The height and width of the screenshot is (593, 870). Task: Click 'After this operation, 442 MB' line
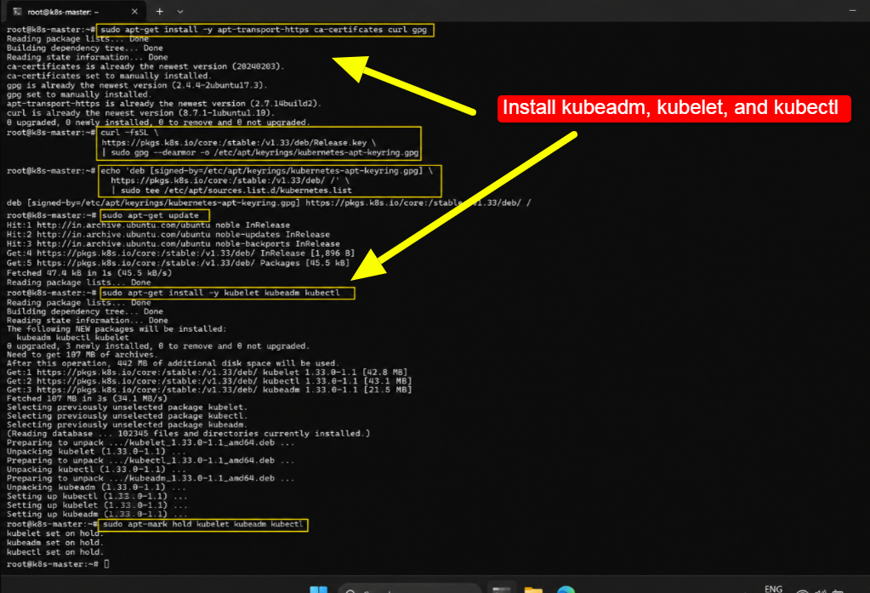(173, 363)
